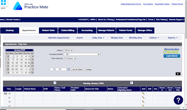The width and height of the screenshot is (187, 110).
Task: Go to previous month in mini calendar
Action: [6, 50]
